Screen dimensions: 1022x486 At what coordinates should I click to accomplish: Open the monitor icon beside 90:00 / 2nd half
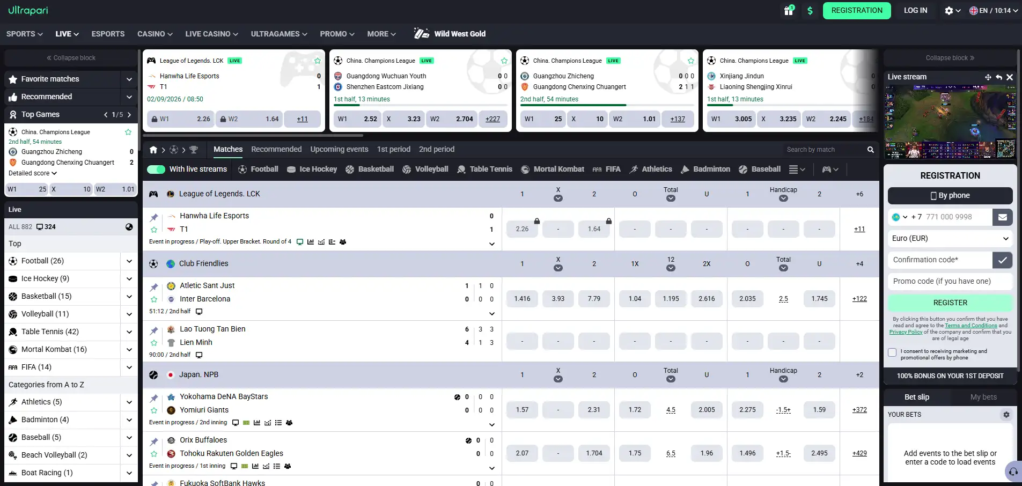199,355
